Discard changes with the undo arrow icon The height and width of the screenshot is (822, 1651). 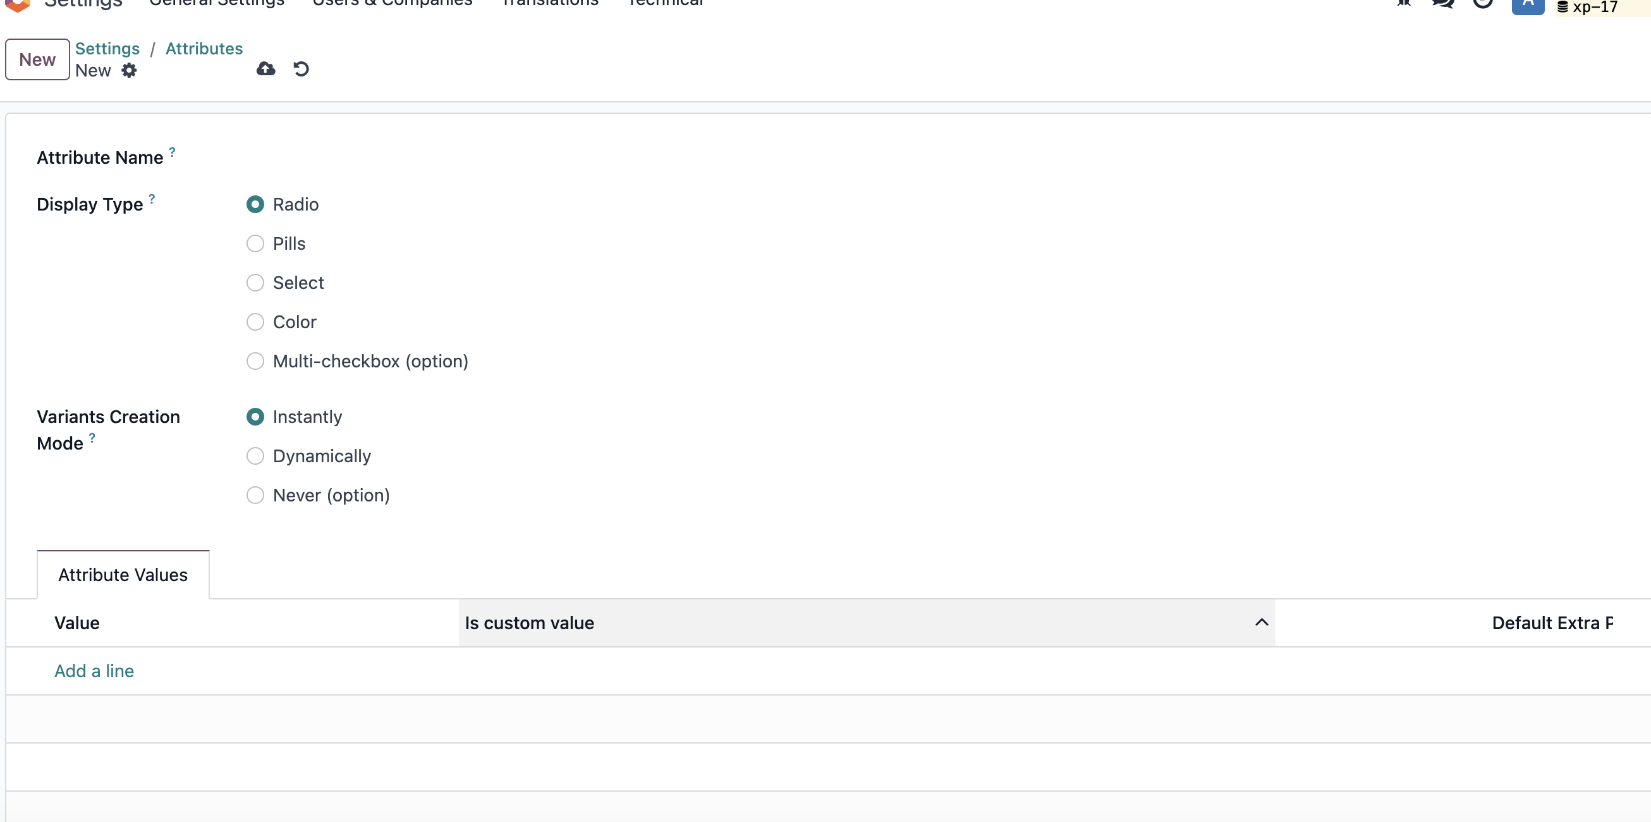302,69
